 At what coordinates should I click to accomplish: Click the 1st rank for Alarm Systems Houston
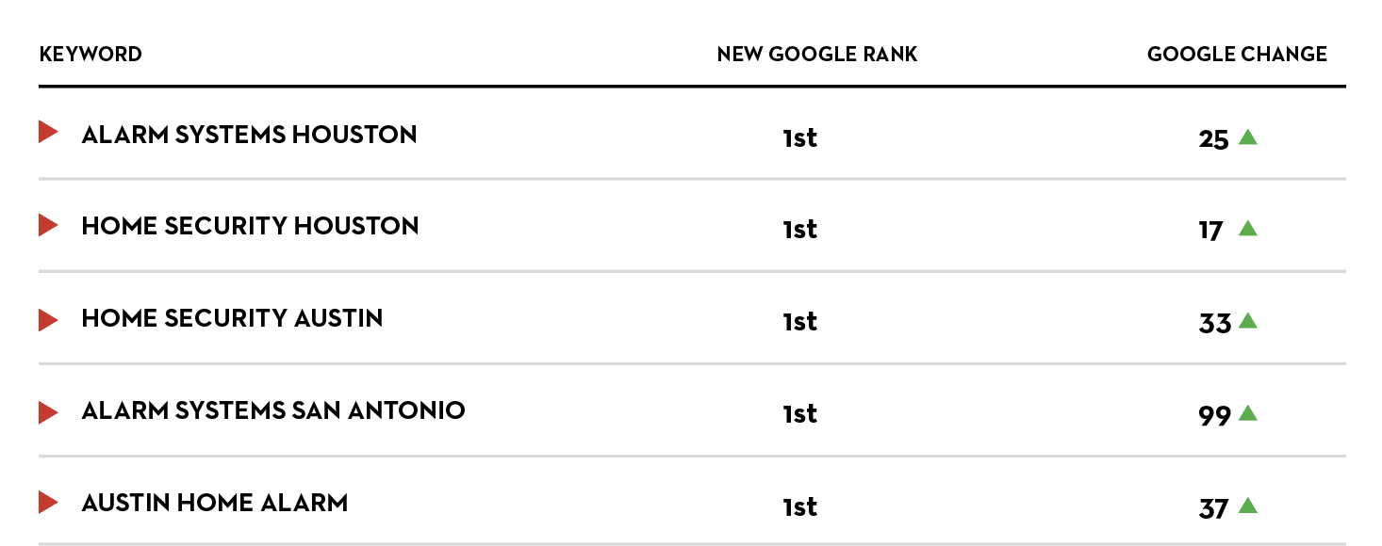click(x=799, y=138)
